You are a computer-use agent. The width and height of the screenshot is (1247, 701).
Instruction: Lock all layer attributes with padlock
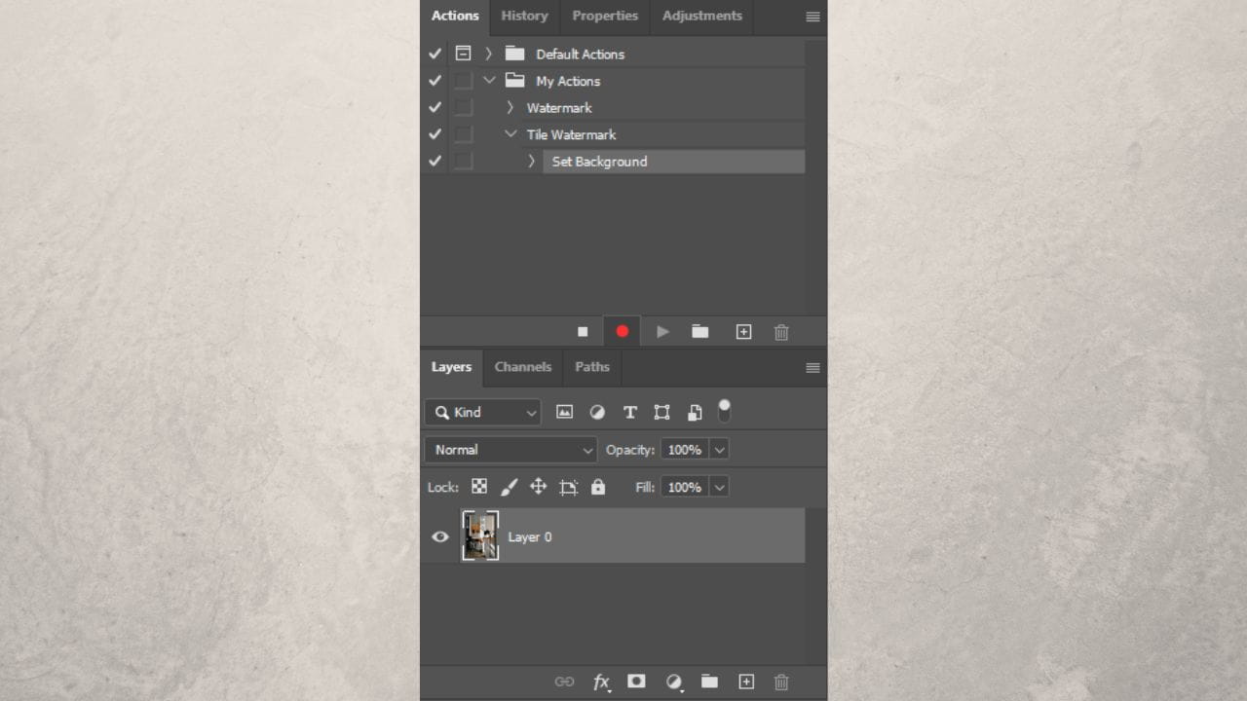coord(598,487)
